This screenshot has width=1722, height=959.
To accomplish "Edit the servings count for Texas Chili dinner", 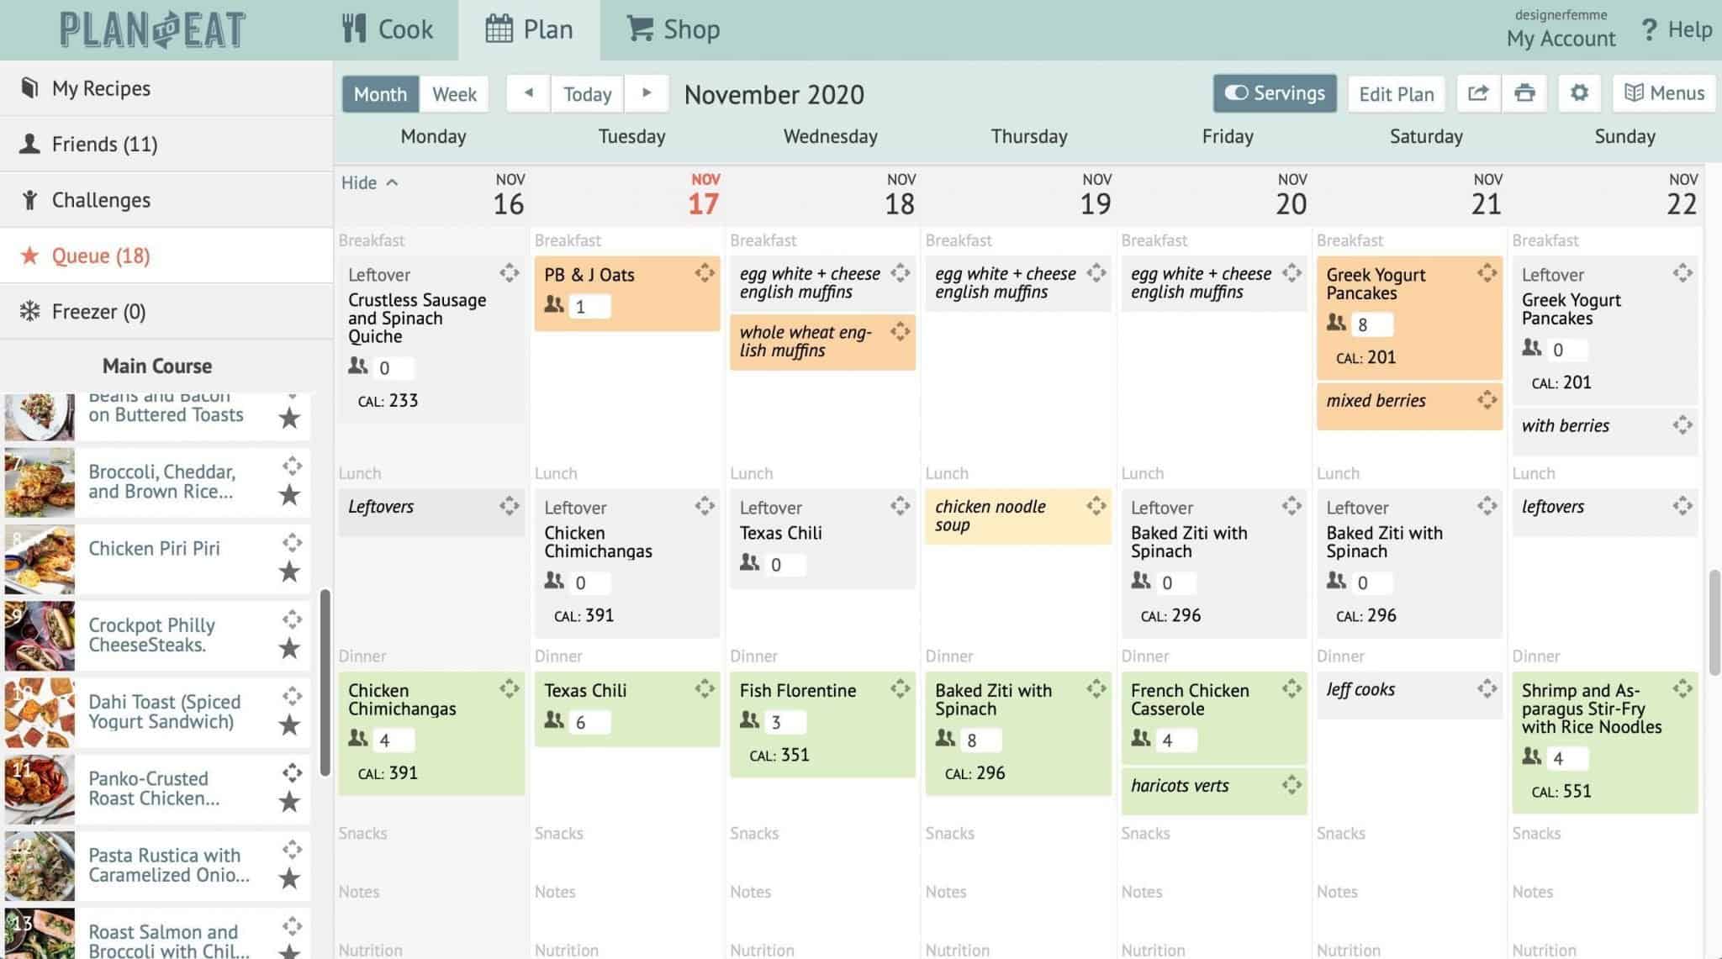I will tap(589, 722).
